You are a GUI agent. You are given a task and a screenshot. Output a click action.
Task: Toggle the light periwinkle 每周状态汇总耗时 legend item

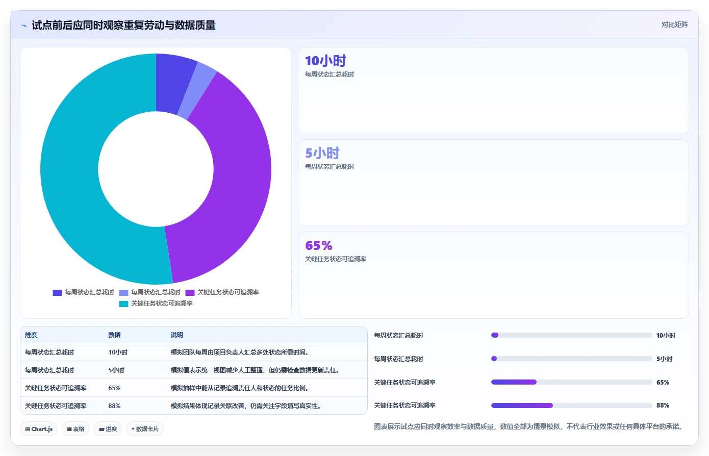[150, 292]
